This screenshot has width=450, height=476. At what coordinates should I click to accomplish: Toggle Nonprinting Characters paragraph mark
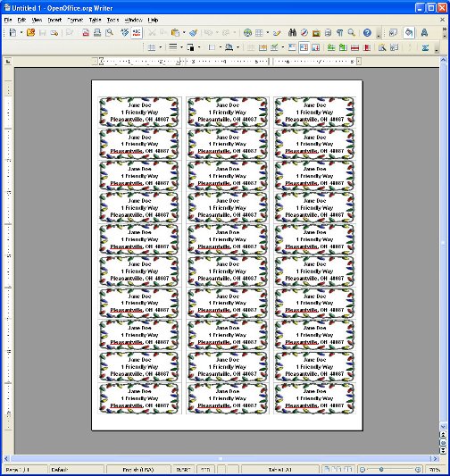pos(340,33)
